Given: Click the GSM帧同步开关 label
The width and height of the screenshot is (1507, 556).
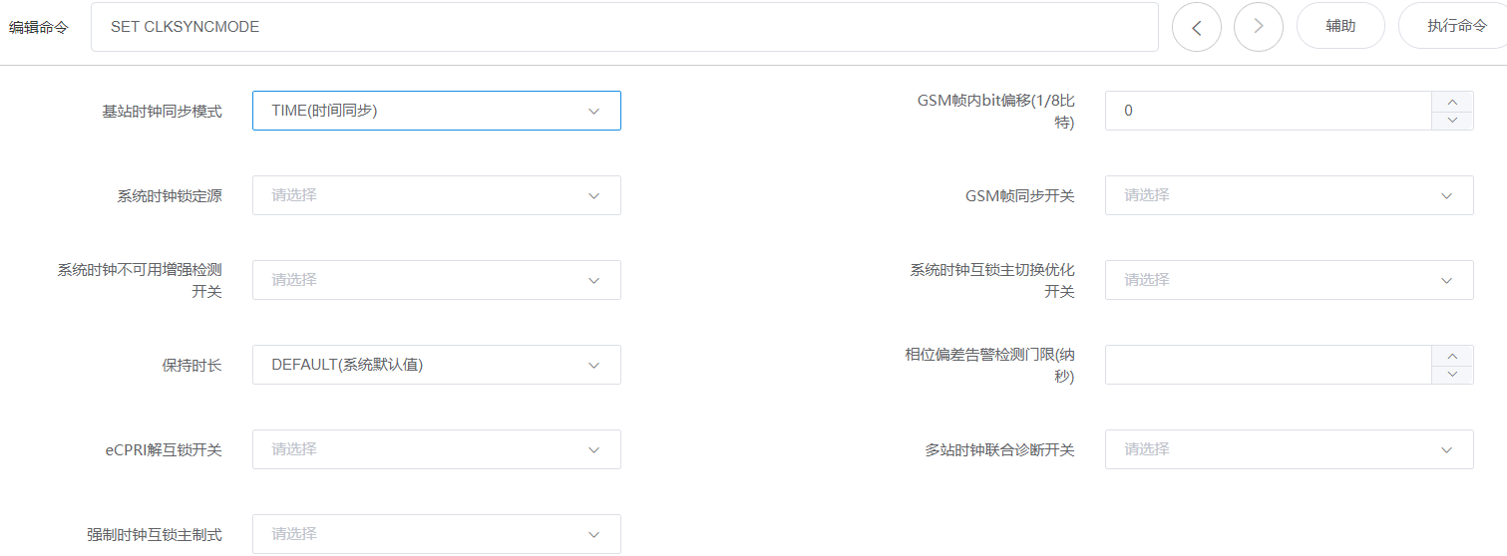Looking at the screenshot, I should [x=1020, y=196].
